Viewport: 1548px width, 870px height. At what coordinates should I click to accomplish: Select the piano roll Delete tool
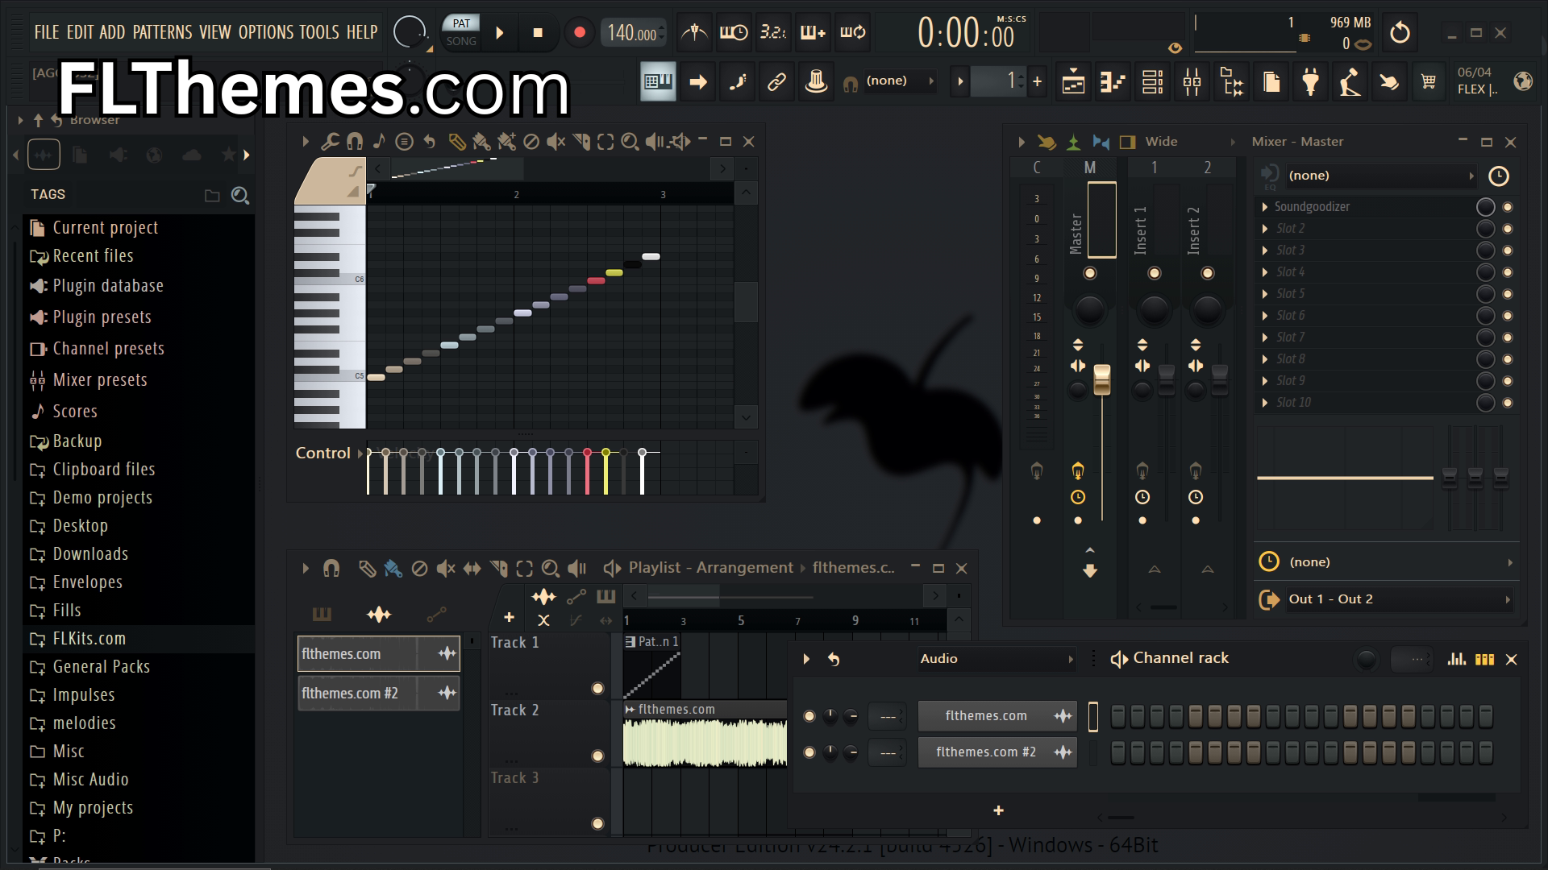point(531,142)
